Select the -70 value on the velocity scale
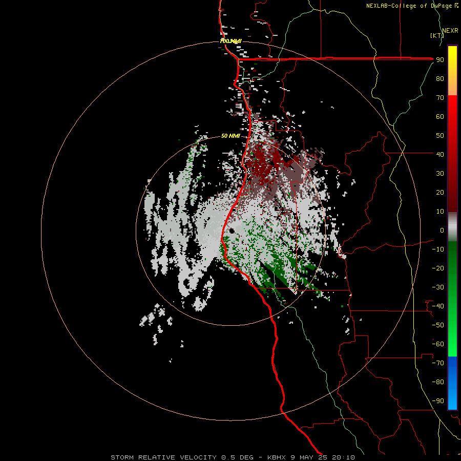This screenshot has height=461, width=461. [x=438, y=363]
